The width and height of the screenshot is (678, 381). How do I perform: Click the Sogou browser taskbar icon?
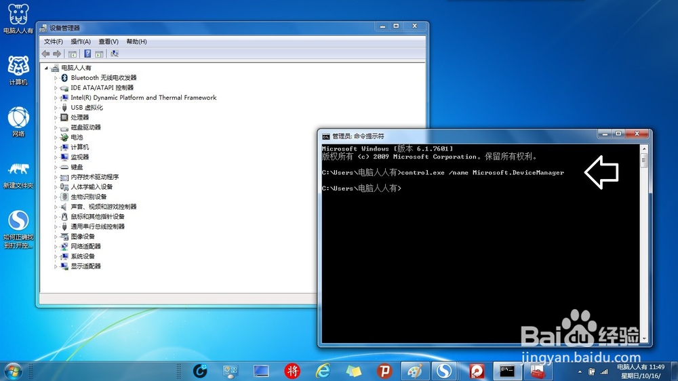click(444, 371)
